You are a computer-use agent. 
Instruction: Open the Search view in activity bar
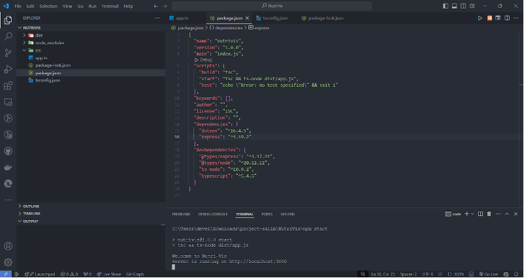click(8, 37)
